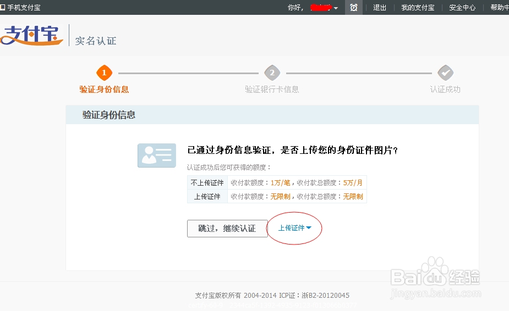Click step 1 orange circle indicator

tap(104, 73)
